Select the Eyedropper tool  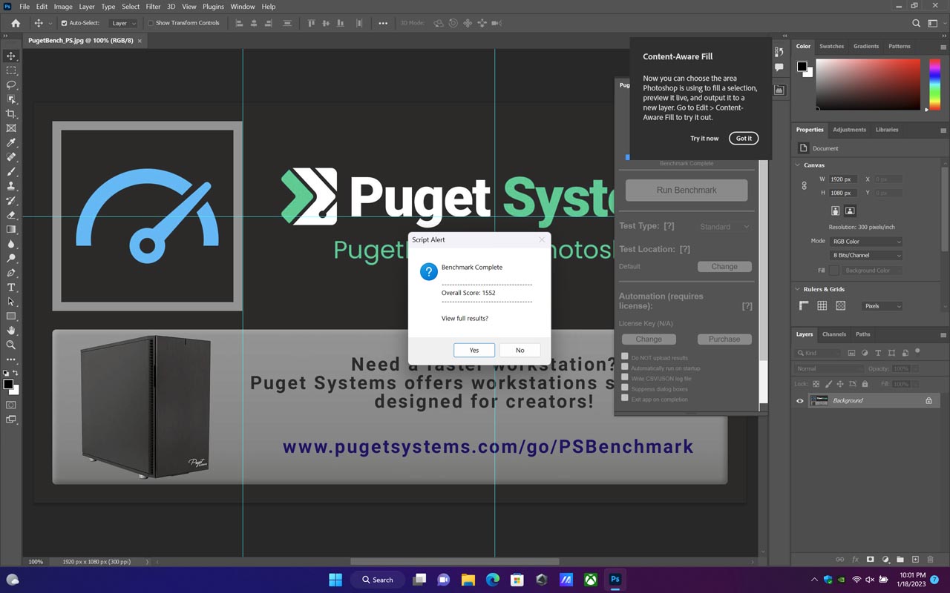click(11, 143)
